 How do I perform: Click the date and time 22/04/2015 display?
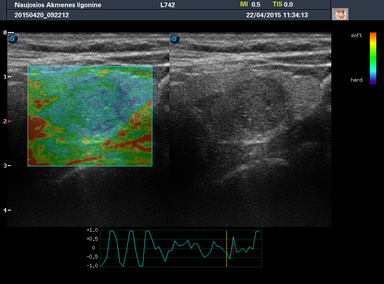(x=277, y=15)
